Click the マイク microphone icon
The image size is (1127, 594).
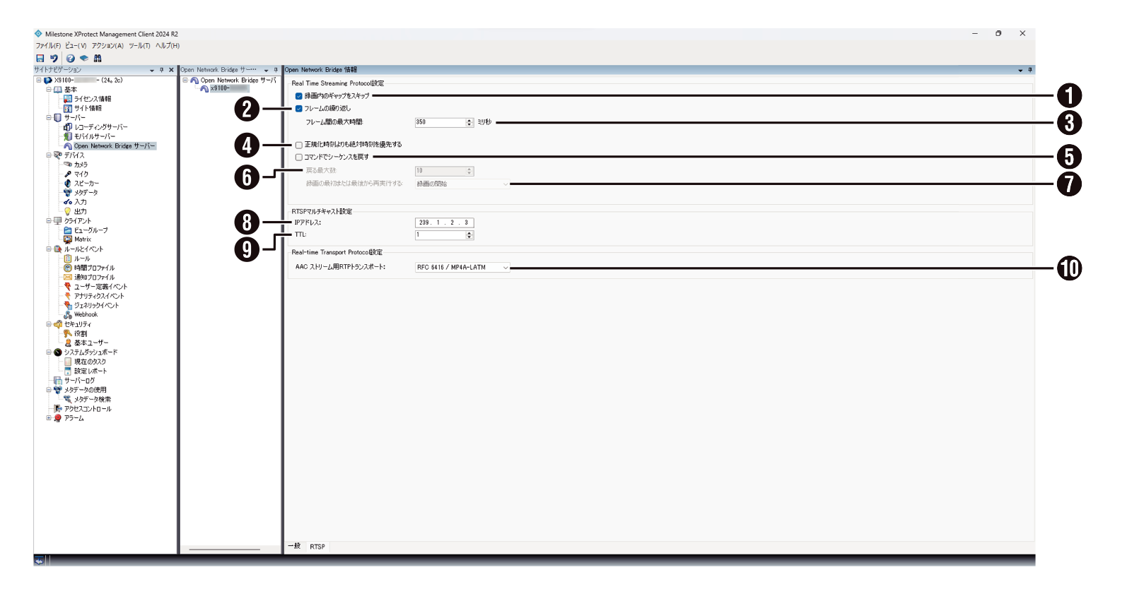[x=68, y=174]
